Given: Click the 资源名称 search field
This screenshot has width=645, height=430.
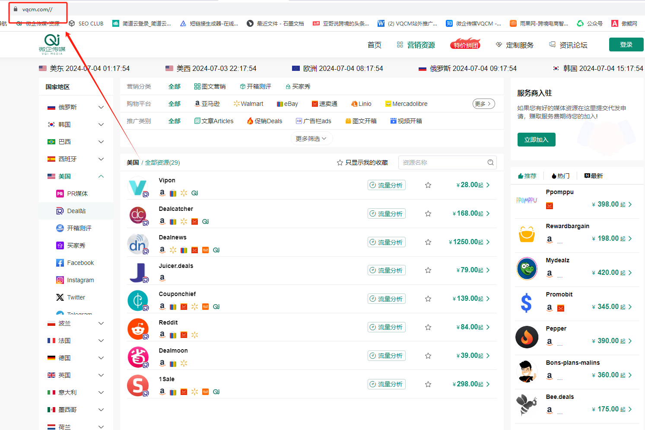Looking at the screenshot, I should click(447, 162).
